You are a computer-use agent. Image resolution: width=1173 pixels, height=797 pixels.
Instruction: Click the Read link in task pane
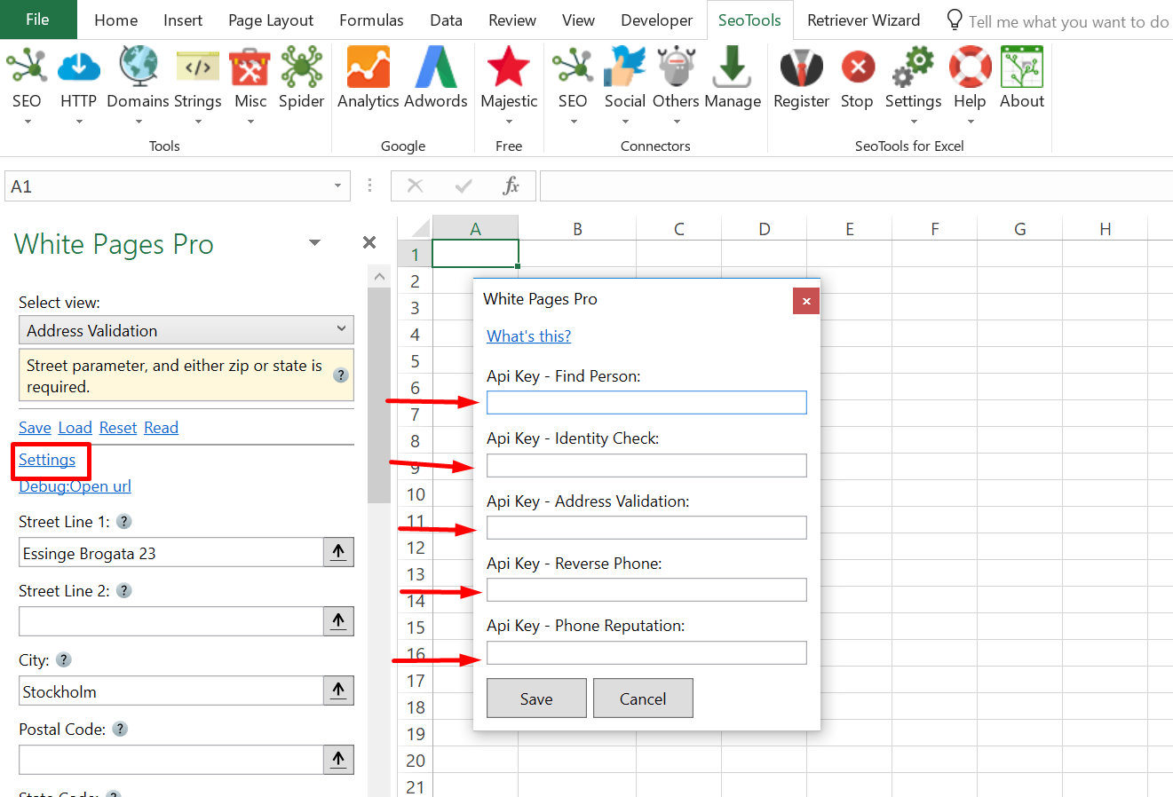click(x=161, y=428)
